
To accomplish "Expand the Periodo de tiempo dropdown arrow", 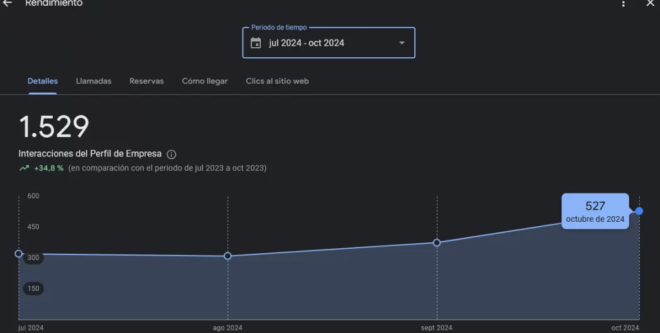I will [x=402, y=43].
